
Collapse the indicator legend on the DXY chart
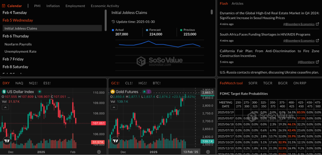(x=5, y=107)
